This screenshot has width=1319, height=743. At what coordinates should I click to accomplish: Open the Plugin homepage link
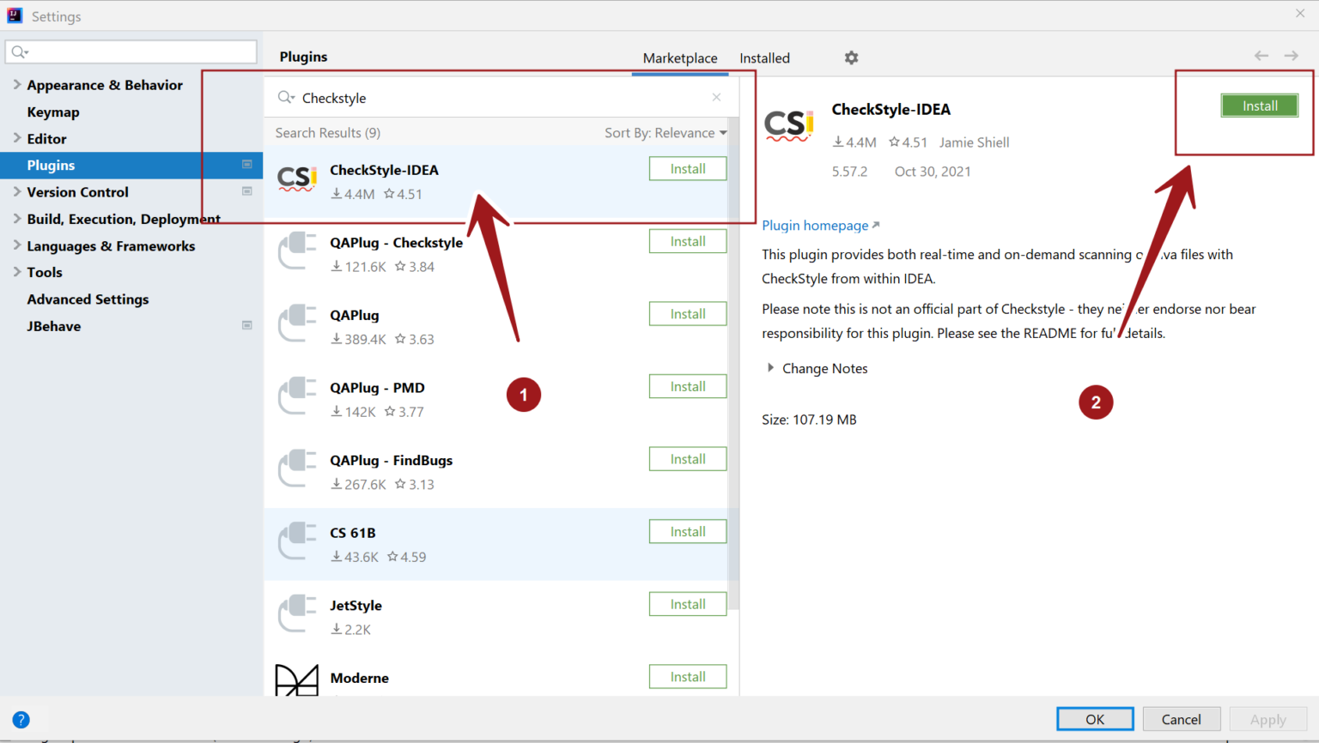coord(814,225)
